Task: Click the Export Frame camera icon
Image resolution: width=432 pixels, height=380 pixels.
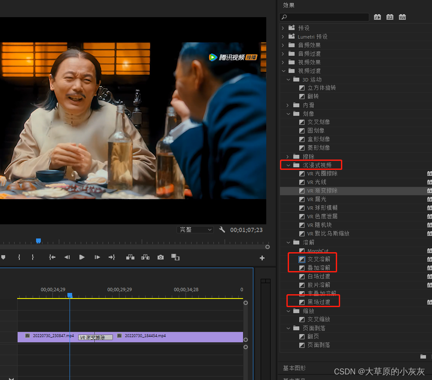Action: pyautogui.click(x=161, y=257)
